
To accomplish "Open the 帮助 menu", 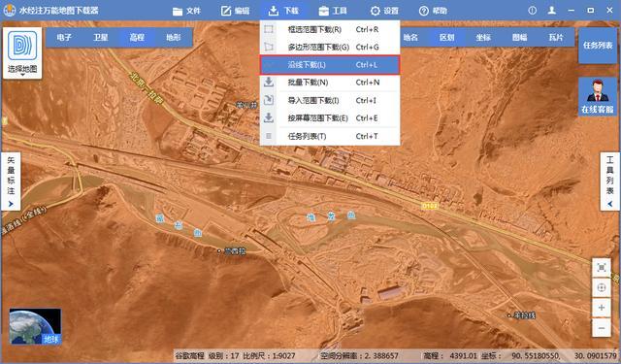I will [x=433, y=11].
